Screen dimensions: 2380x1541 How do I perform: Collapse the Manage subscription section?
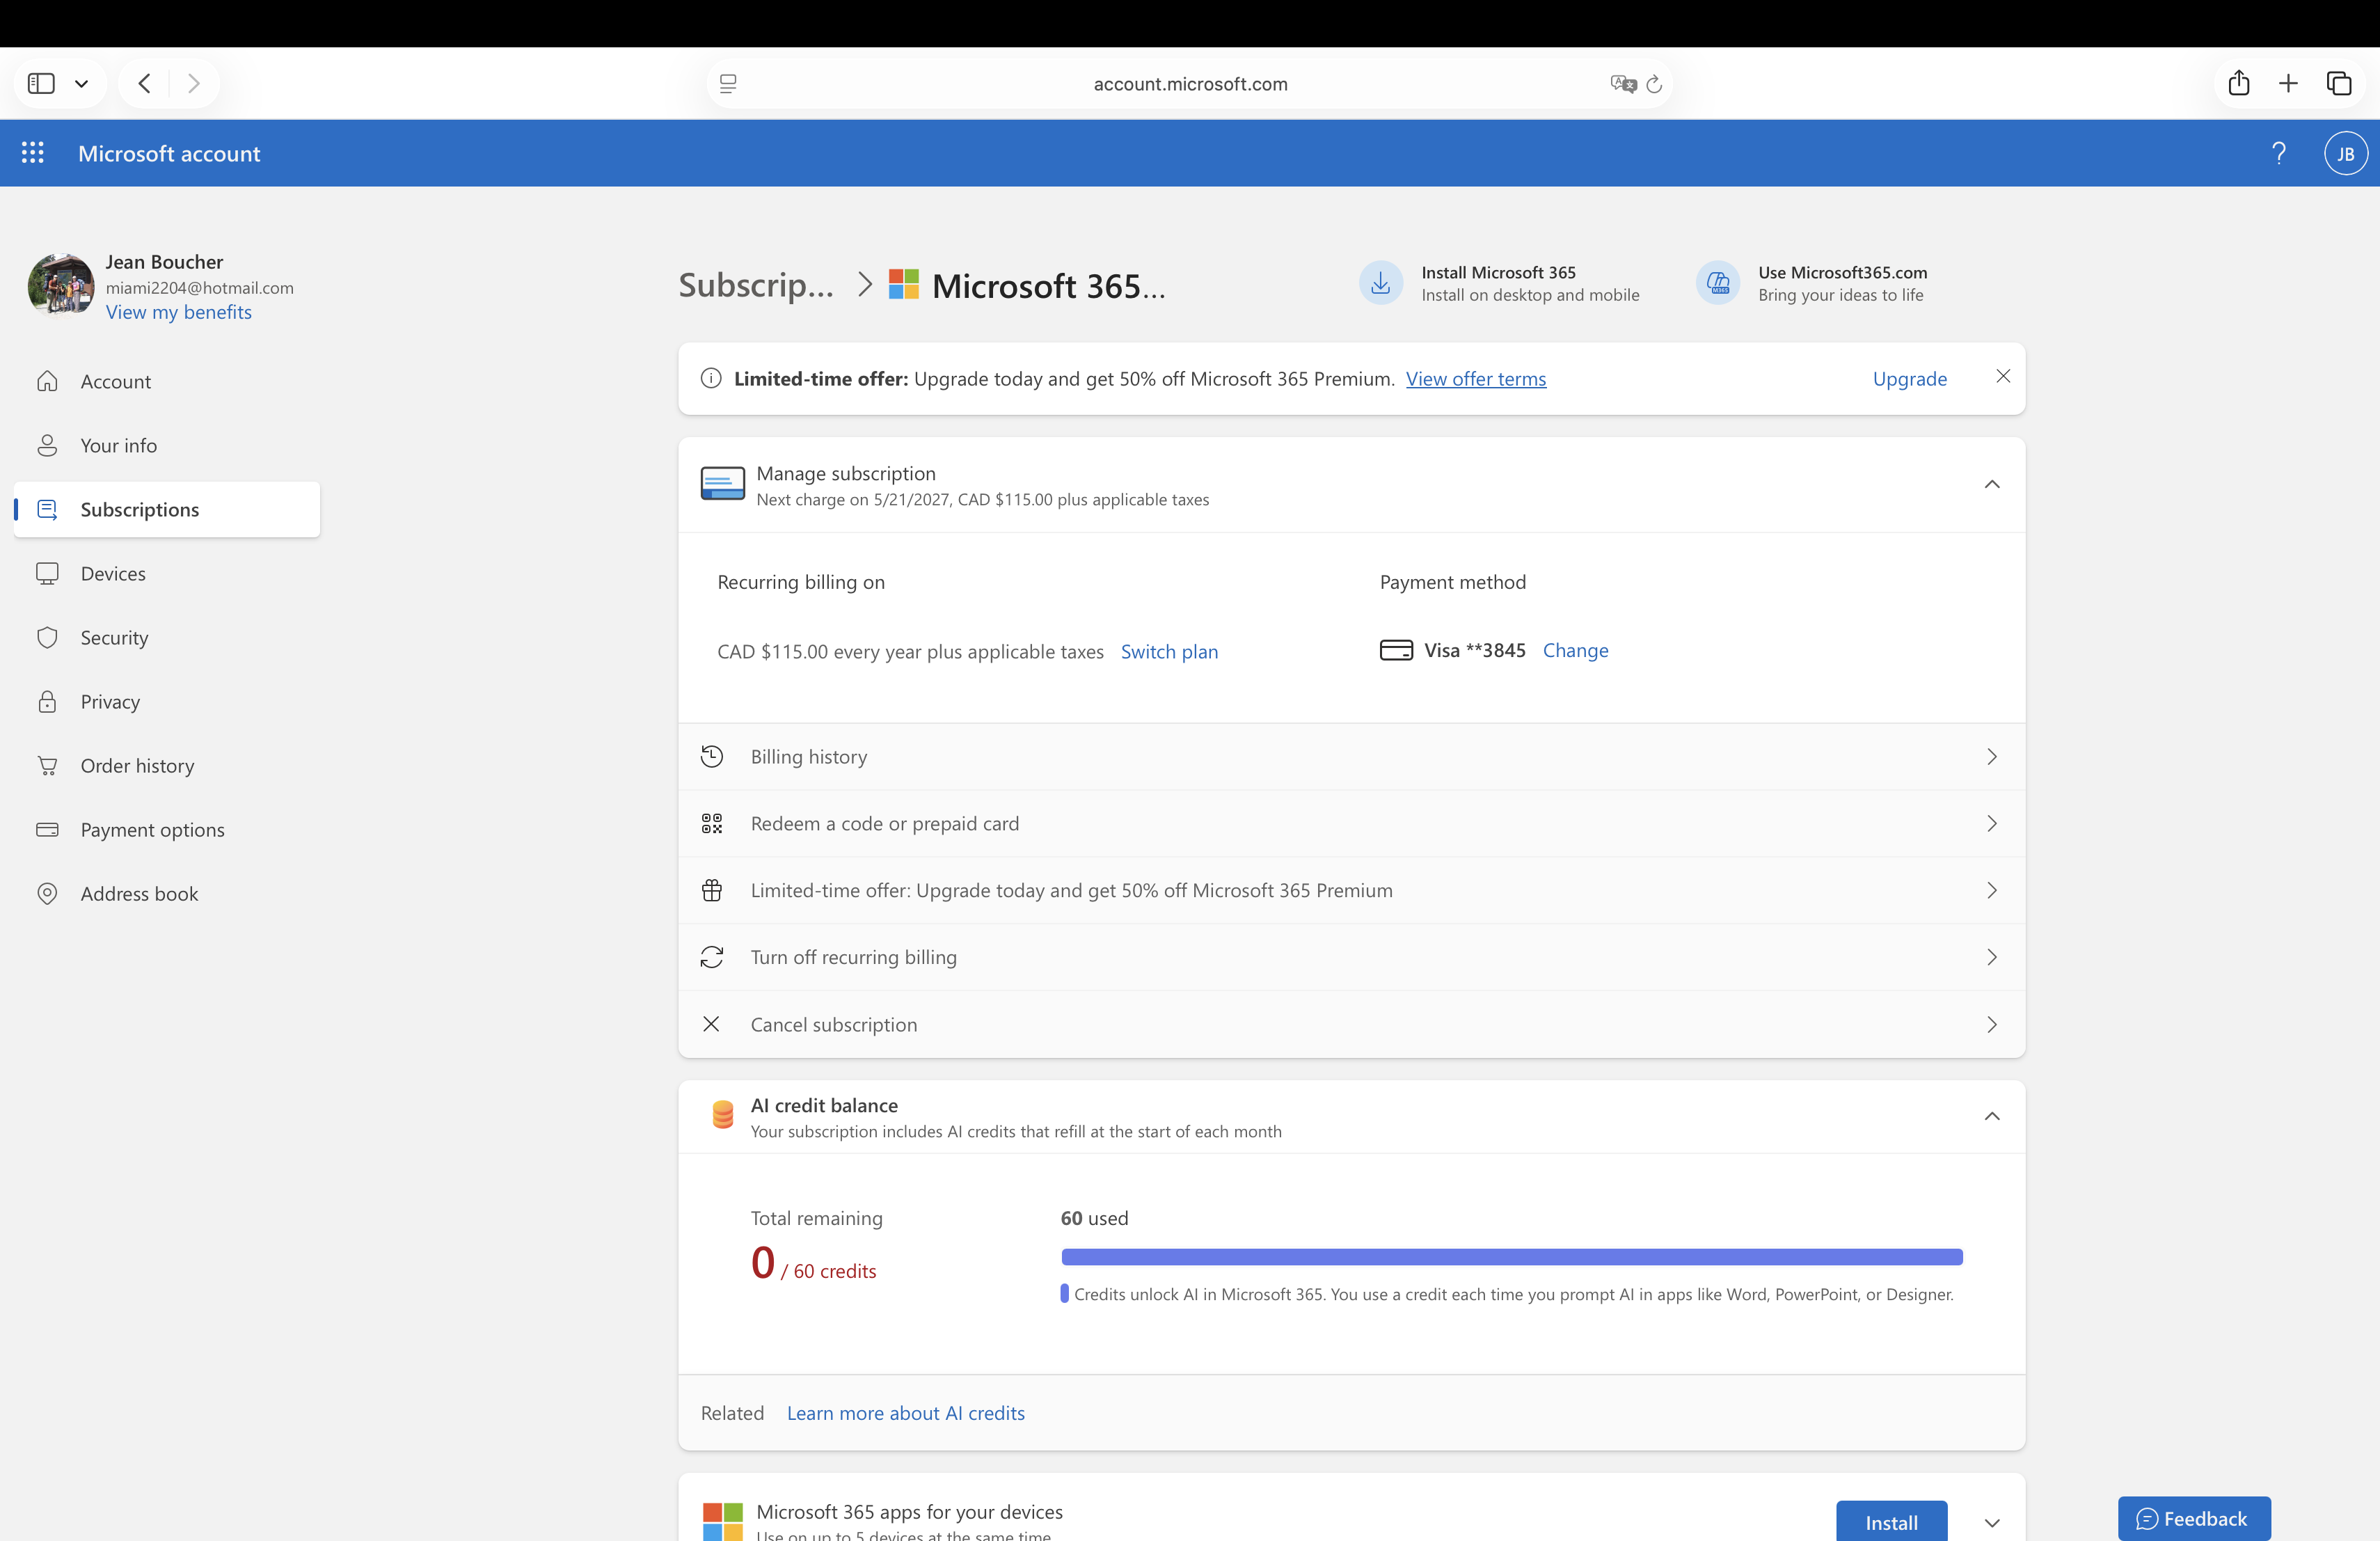(x=1992, y=484)
